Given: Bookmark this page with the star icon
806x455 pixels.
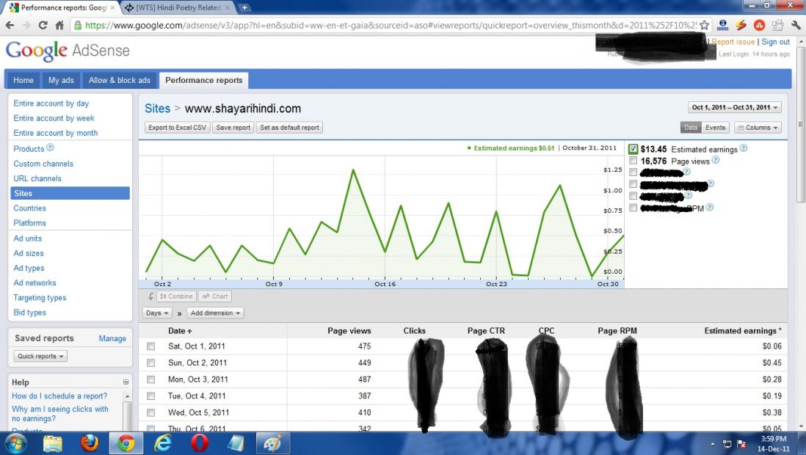Looking at the screenshot, I should tap(704, 25).
